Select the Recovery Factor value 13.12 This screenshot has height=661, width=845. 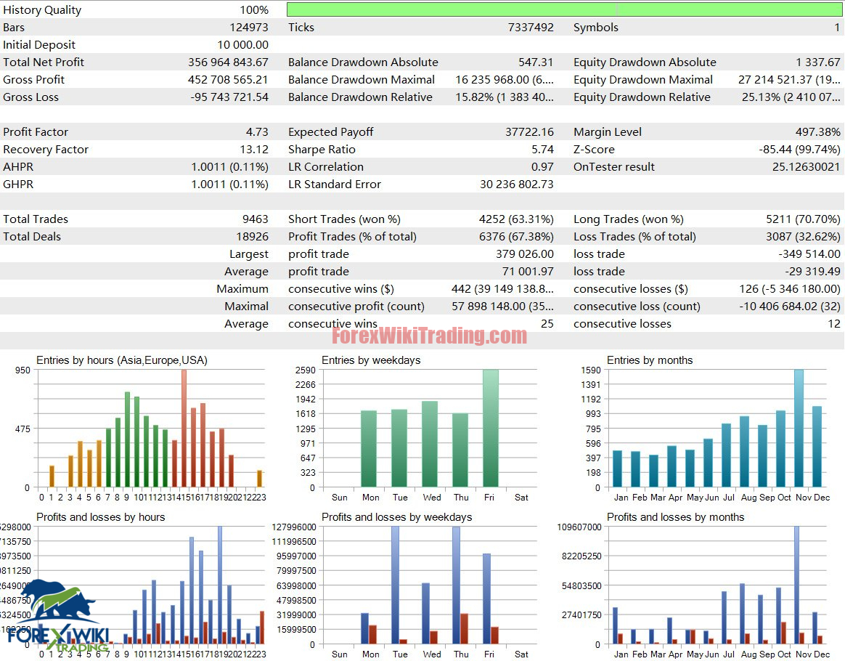254,150
